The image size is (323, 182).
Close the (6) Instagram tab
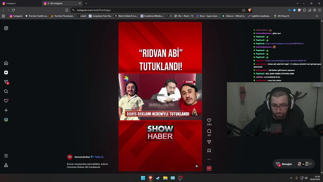(80, 3)
